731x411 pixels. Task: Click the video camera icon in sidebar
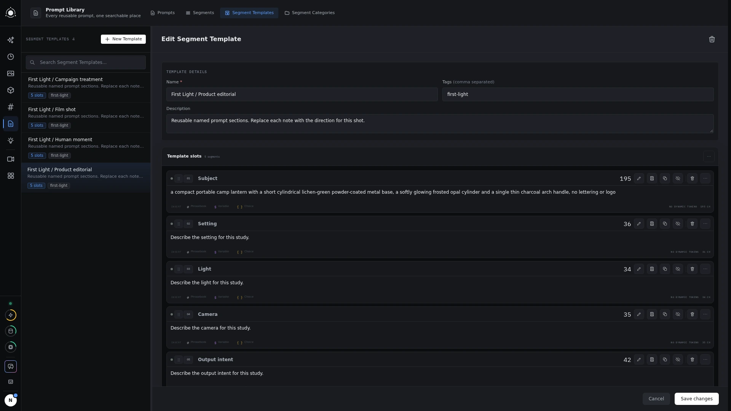[x=11, y=159]
